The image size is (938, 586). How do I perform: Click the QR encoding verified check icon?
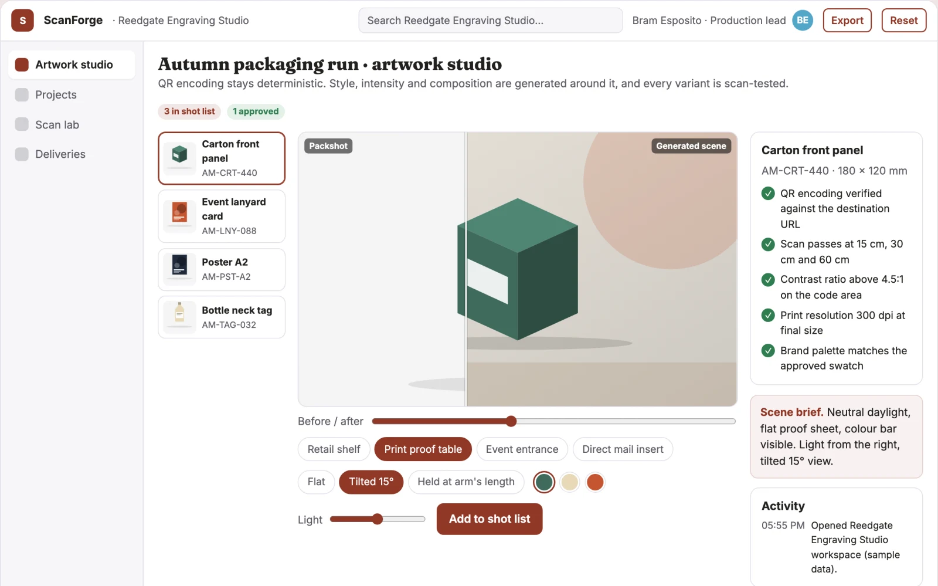(x=768, y=194)
